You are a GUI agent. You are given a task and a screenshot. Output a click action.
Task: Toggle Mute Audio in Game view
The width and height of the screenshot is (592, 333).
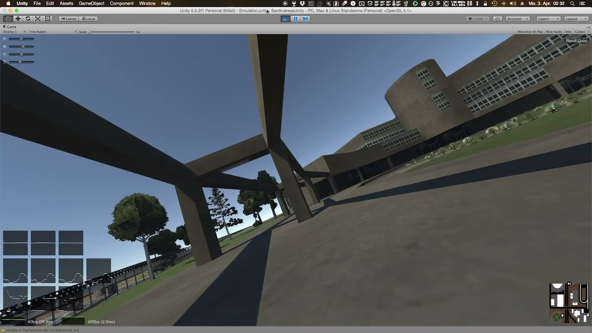click(x=553, y=31)
